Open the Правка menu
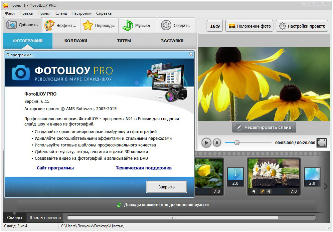Screen dimensions: 333x232 tap(26, 13)
